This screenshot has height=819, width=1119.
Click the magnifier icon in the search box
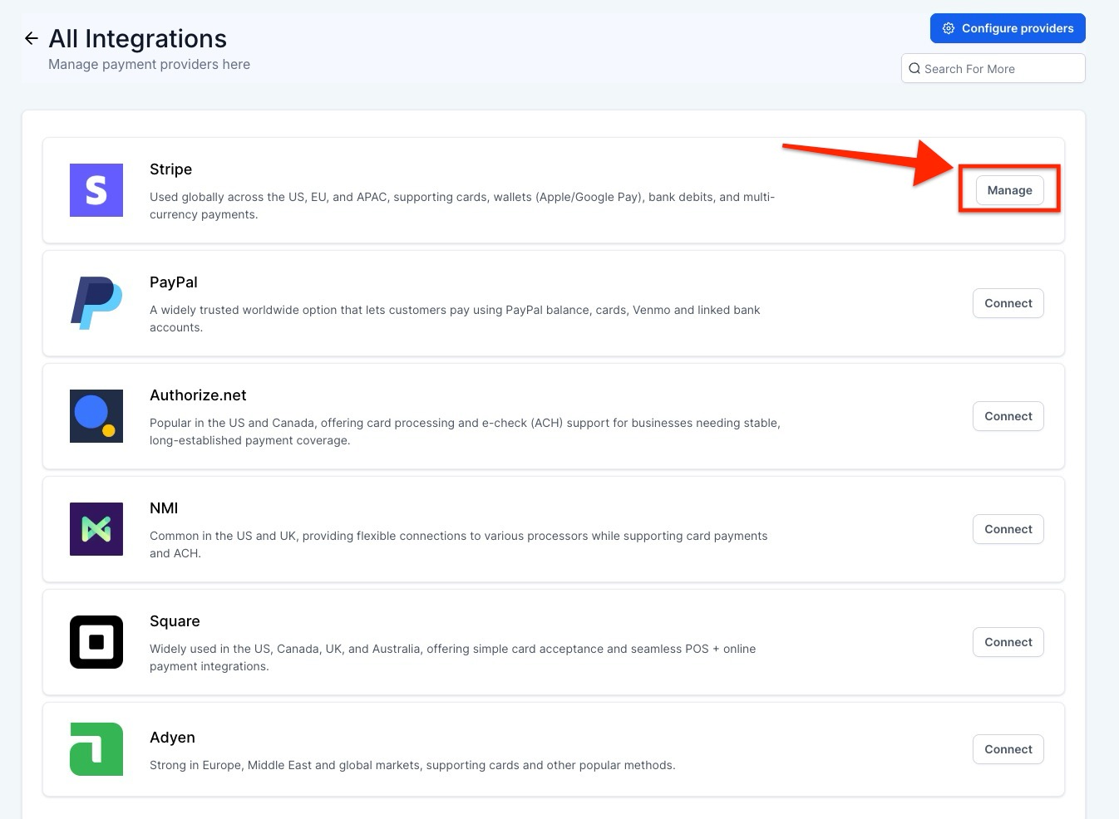point(914,69)
